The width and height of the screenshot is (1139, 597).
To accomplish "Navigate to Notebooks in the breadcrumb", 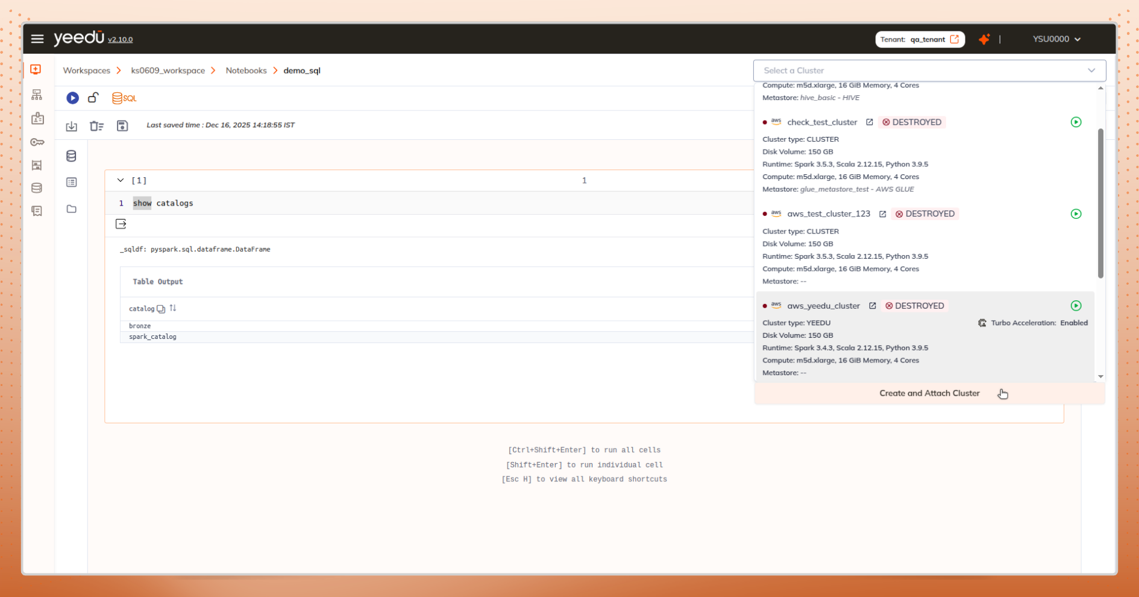I will [246, 71].
